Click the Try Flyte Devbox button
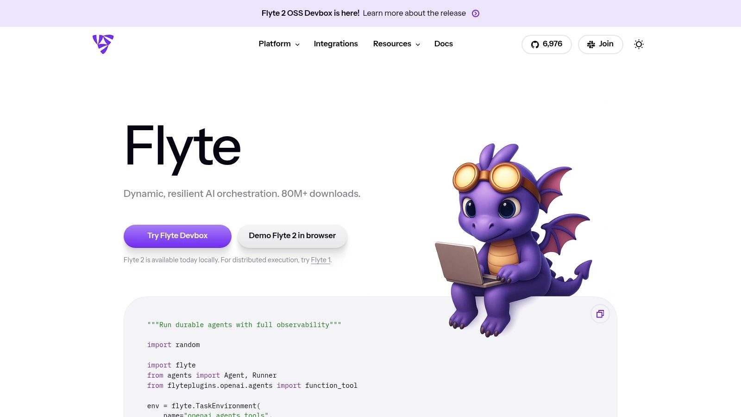Viewport: 741px width, 417px height. [177, 236]
